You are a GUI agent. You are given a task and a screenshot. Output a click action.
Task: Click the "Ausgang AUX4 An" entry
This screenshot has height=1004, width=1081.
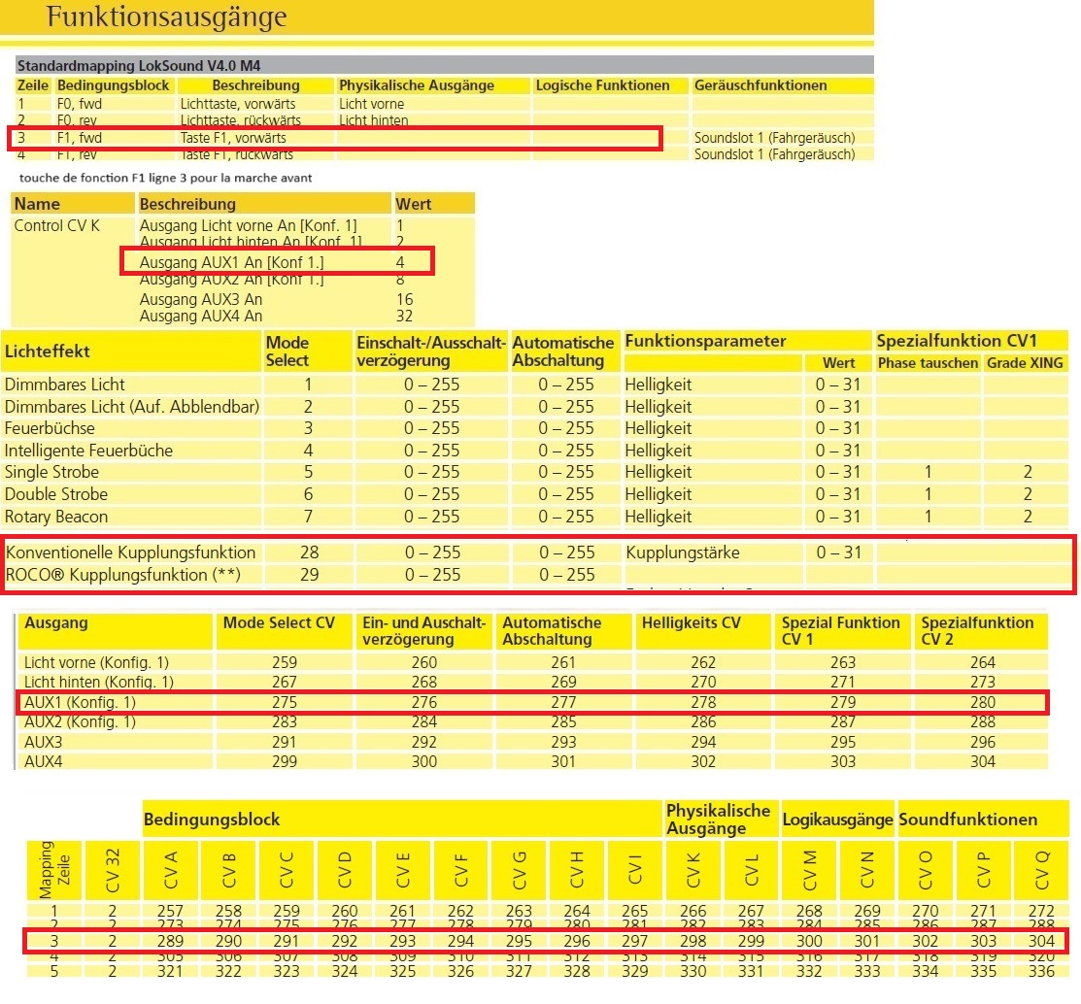pos(201,317)
